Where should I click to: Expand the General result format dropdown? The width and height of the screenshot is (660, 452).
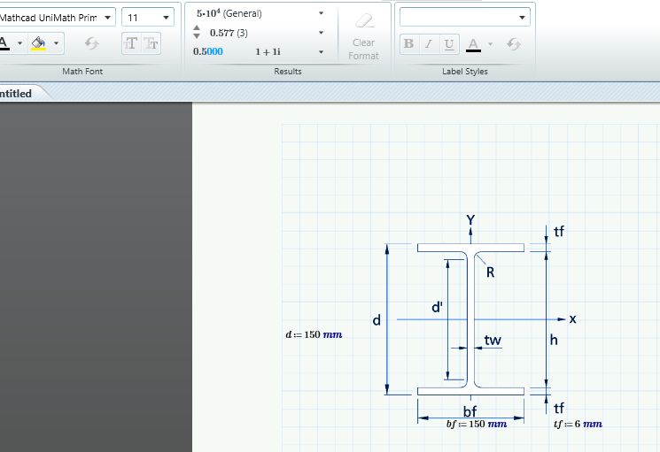(x=322, y=13)
